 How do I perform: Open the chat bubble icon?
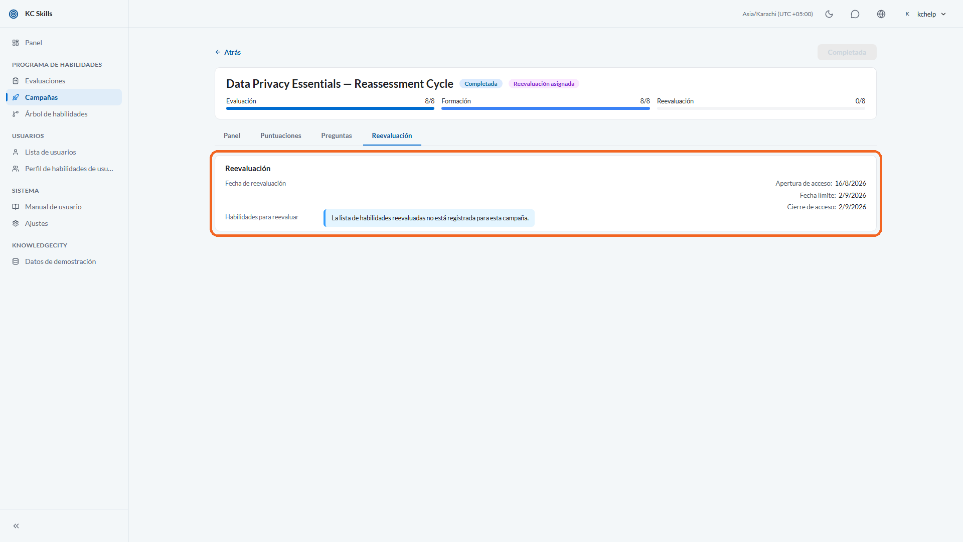coord(855,14)
